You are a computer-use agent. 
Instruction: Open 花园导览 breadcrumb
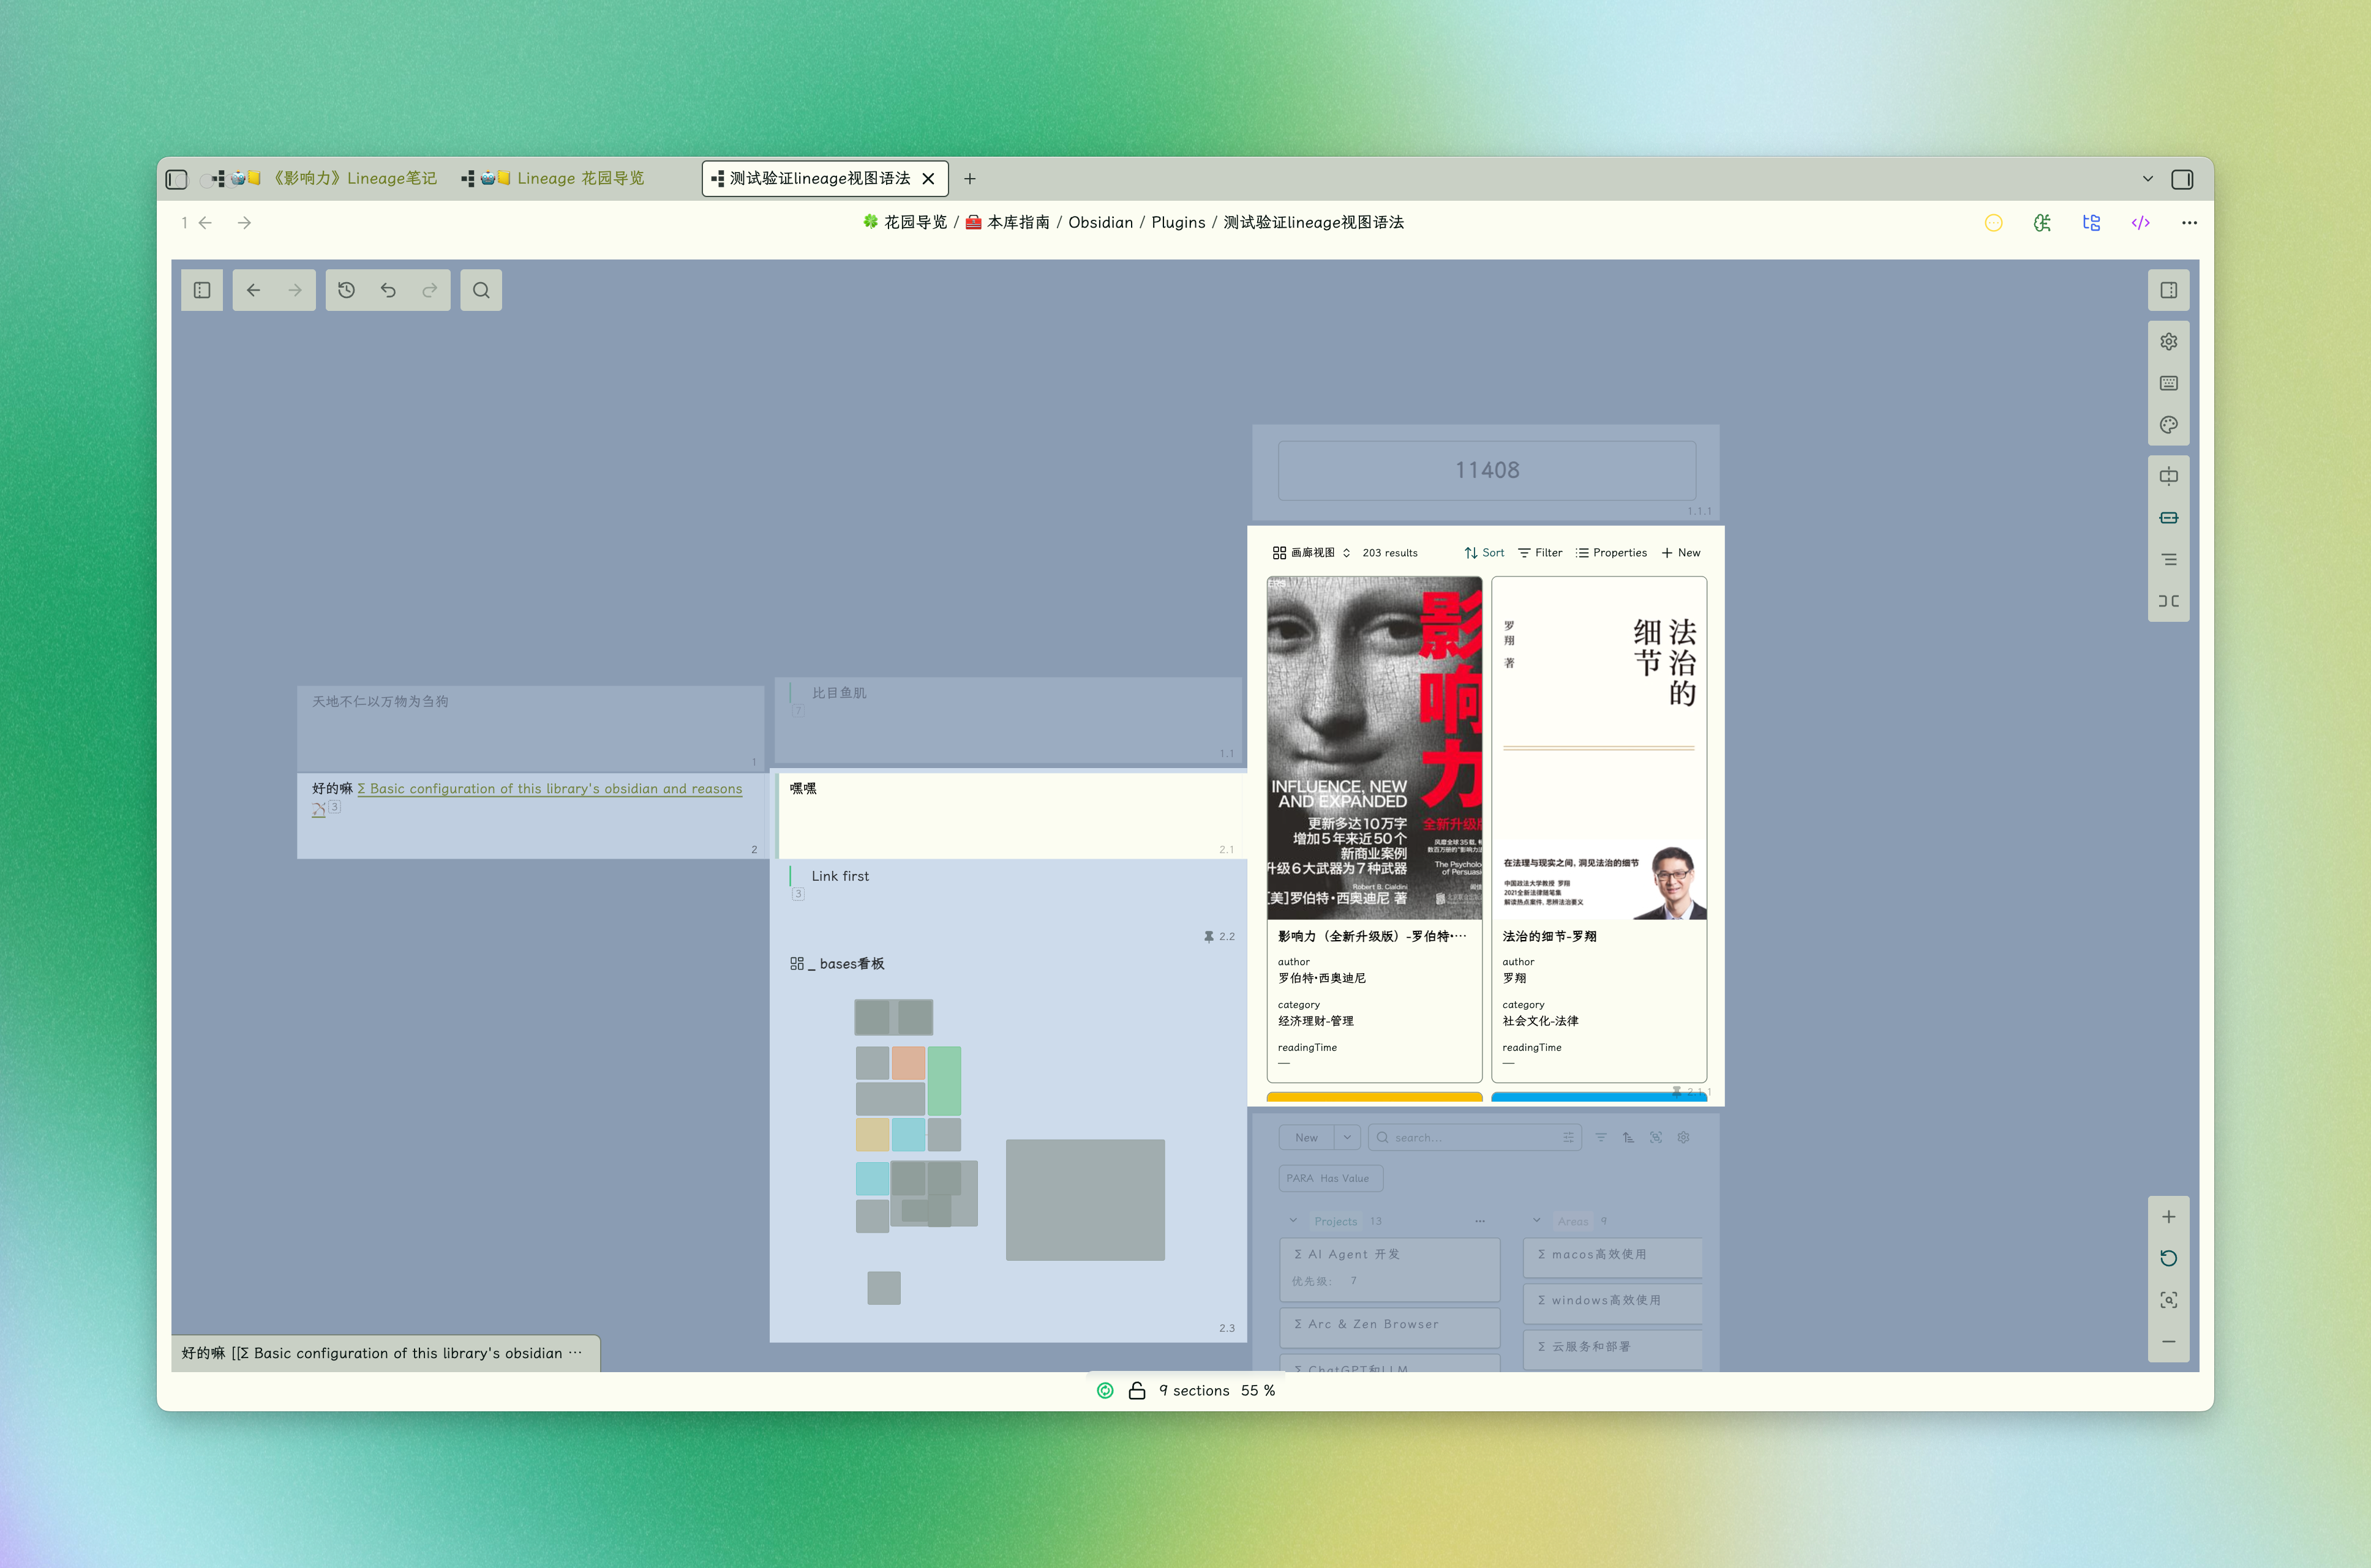tap(906, 223)
